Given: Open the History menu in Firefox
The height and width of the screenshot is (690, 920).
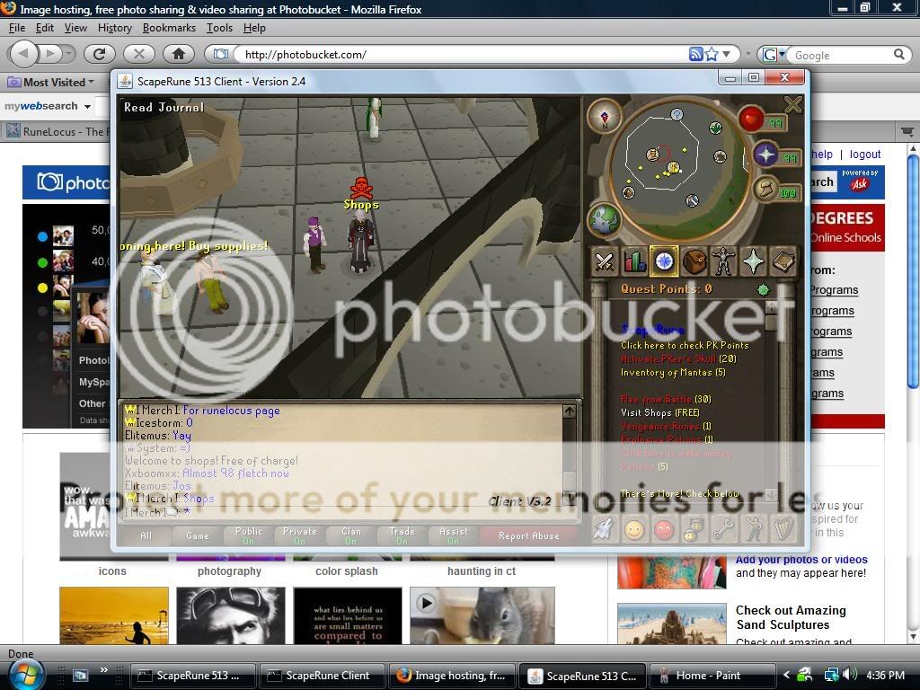Looking at the screenshot, I should (114, 28).
